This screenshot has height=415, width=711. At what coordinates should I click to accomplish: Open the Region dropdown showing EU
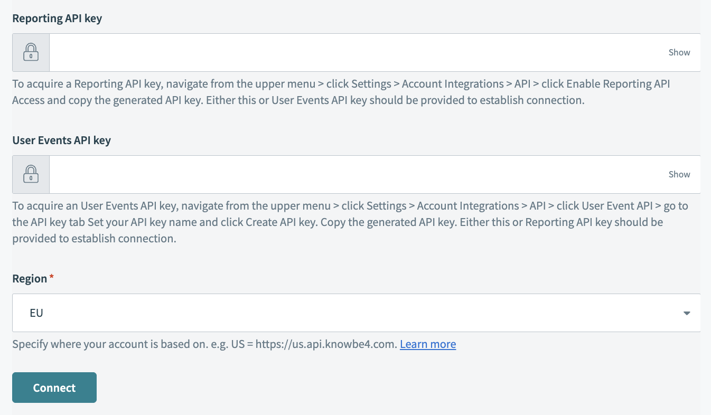pyautogui.click(x=349, y=313)
